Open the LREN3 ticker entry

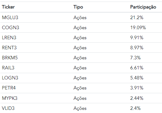click(9, 38)
